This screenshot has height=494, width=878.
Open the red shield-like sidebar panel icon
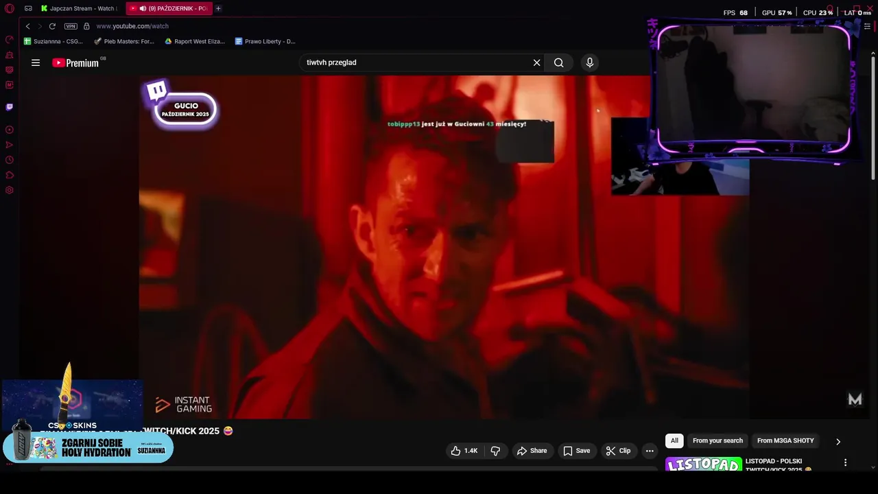[x=10, y=70]
